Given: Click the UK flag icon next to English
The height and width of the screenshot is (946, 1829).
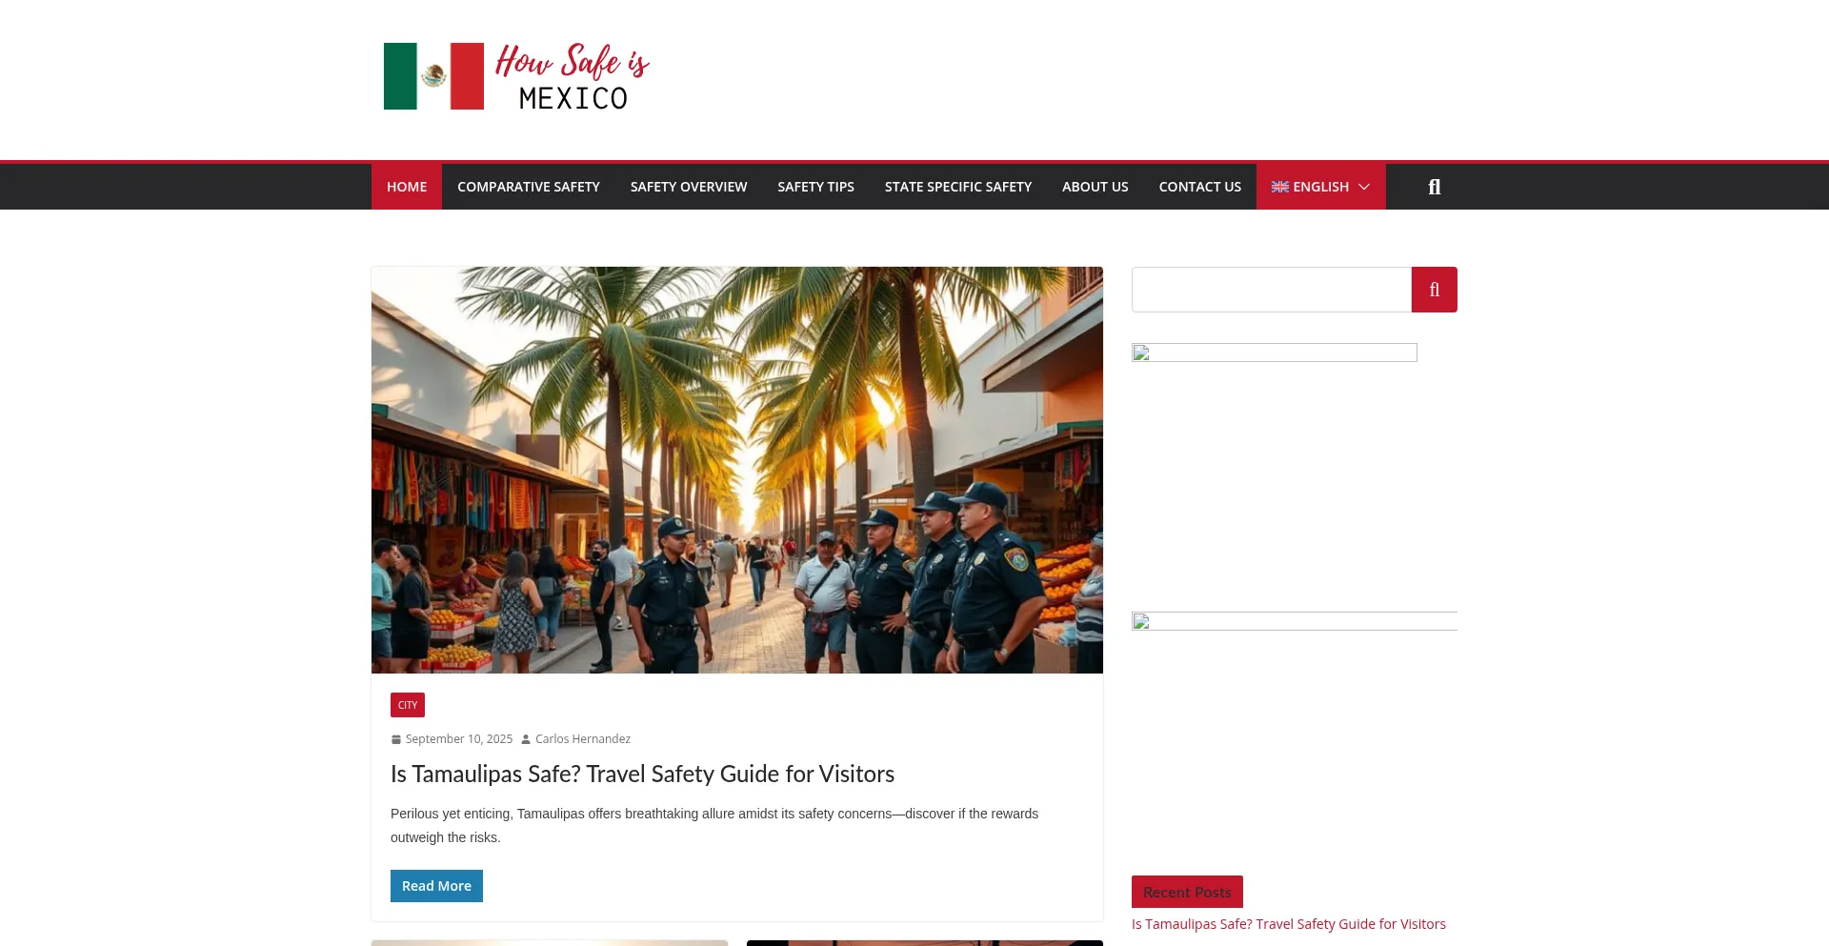Looking at the screenshot, I should 1280,187.
